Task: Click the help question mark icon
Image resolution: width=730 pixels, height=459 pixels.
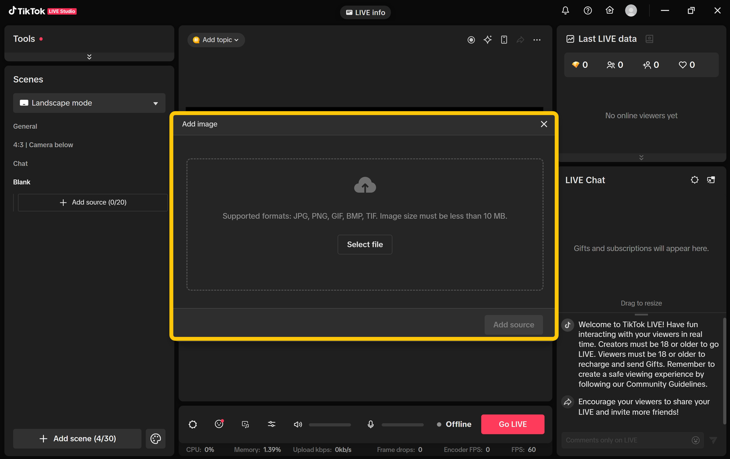Action: 587,10
